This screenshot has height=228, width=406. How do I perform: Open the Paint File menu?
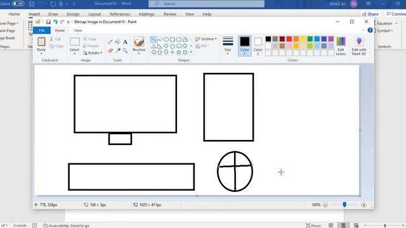point(42,30)
